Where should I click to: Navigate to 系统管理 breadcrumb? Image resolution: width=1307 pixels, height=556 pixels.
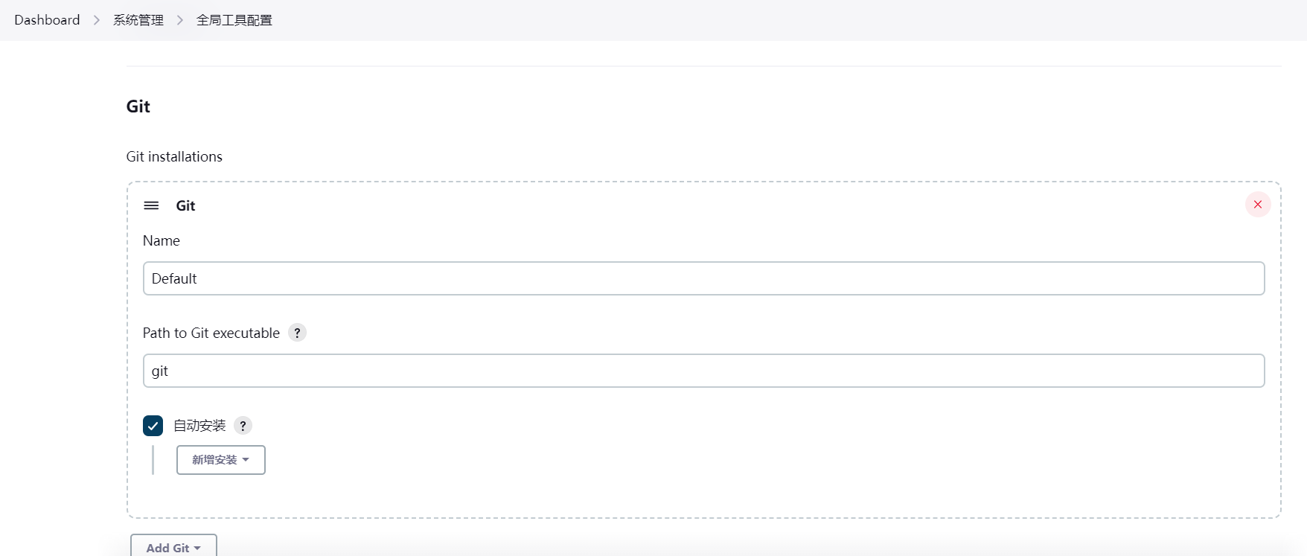(x=138, y=20)
